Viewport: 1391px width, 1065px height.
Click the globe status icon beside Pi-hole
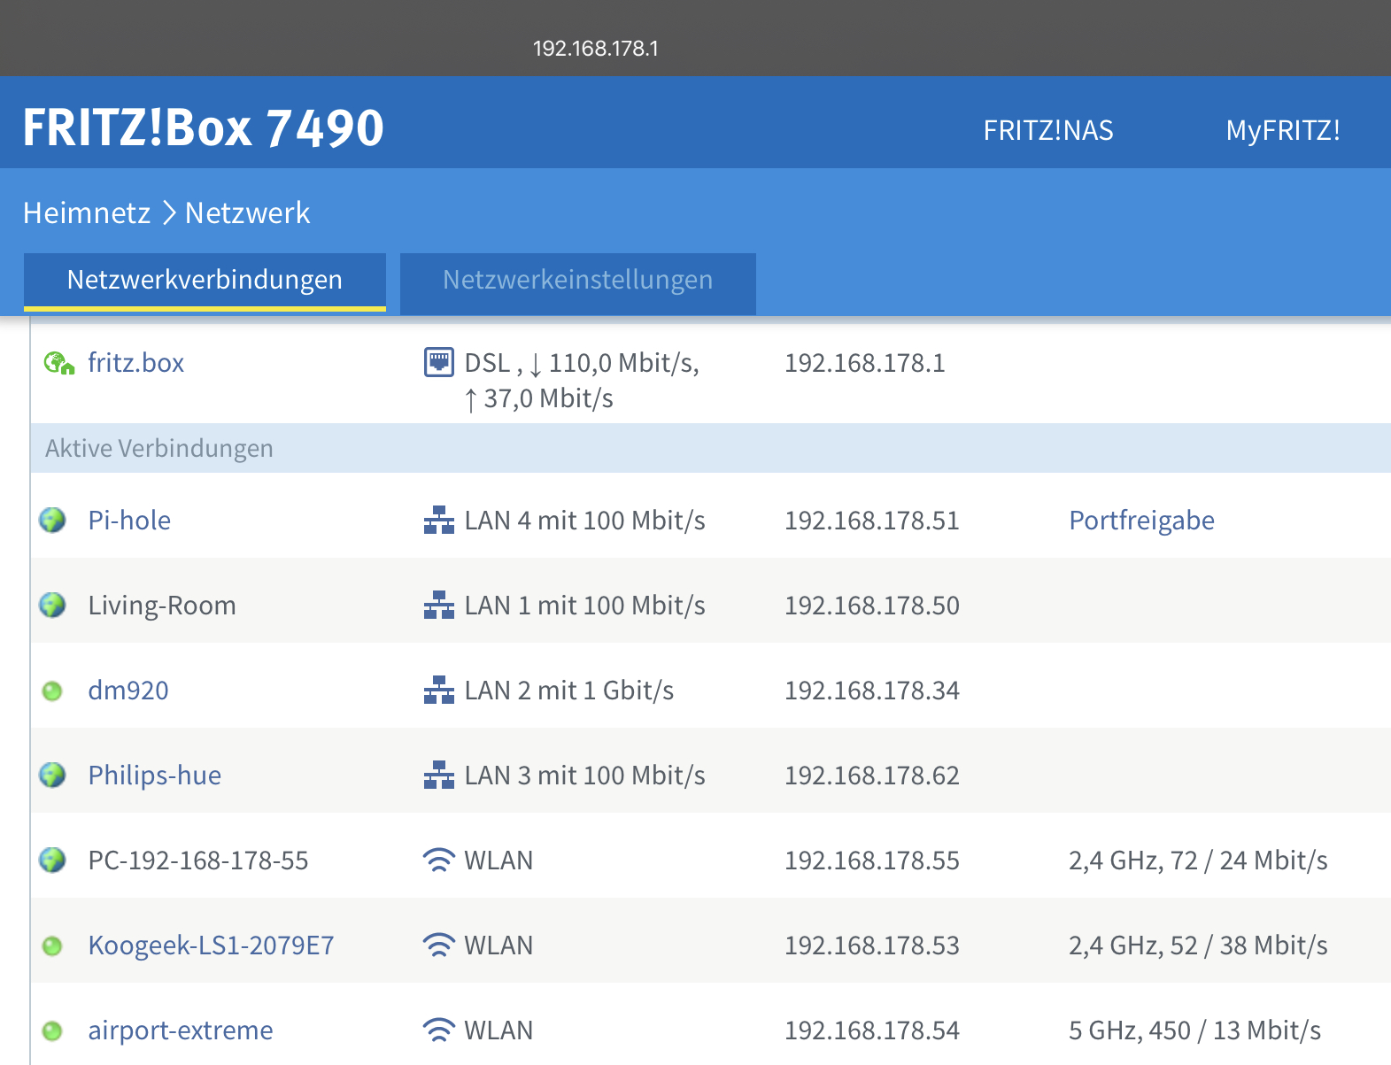[x=53, y=521]
